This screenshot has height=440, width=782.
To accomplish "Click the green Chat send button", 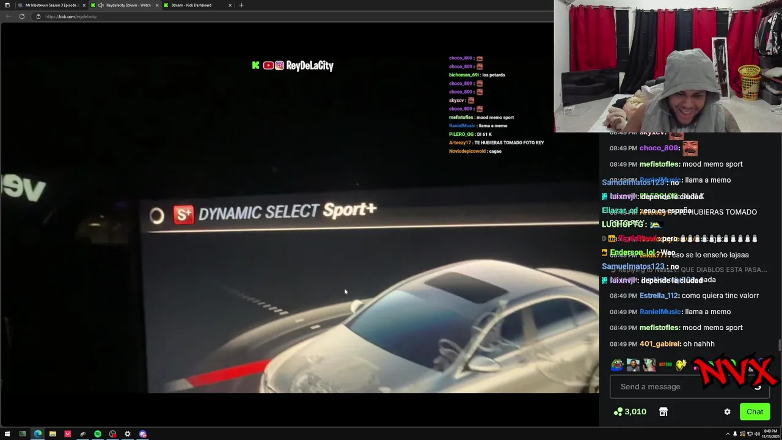I will coord(755,412).
